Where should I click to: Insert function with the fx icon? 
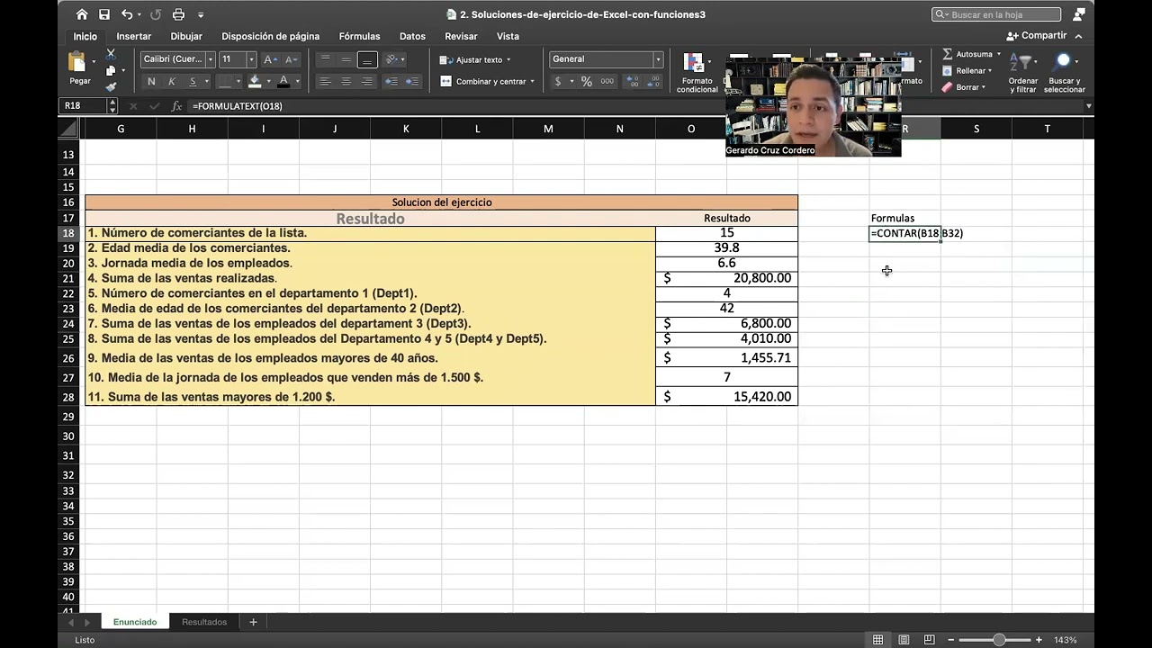click(x=176, y=106)
